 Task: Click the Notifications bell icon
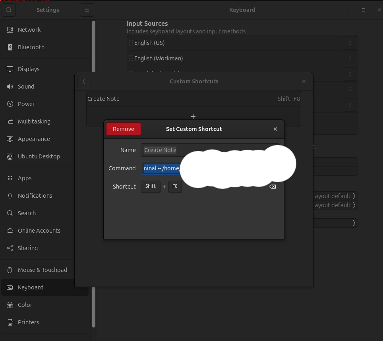coord(10,196)
